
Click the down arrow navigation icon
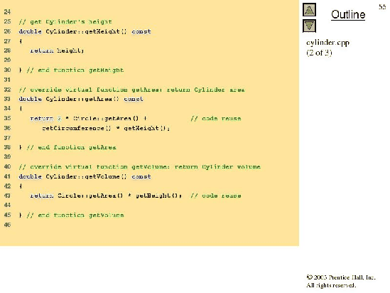pos(309,26)
